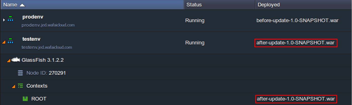Open the prodenv.jed.wafaicloud.com link
The height and width of the screenshot is (105, 352).
48,25
